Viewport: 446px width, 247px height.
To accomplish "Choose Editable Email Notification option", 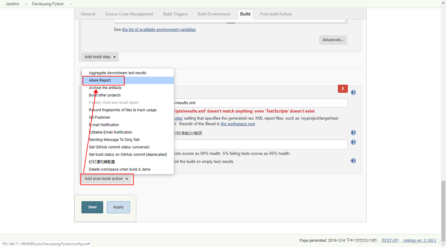I will click(128, 132).
